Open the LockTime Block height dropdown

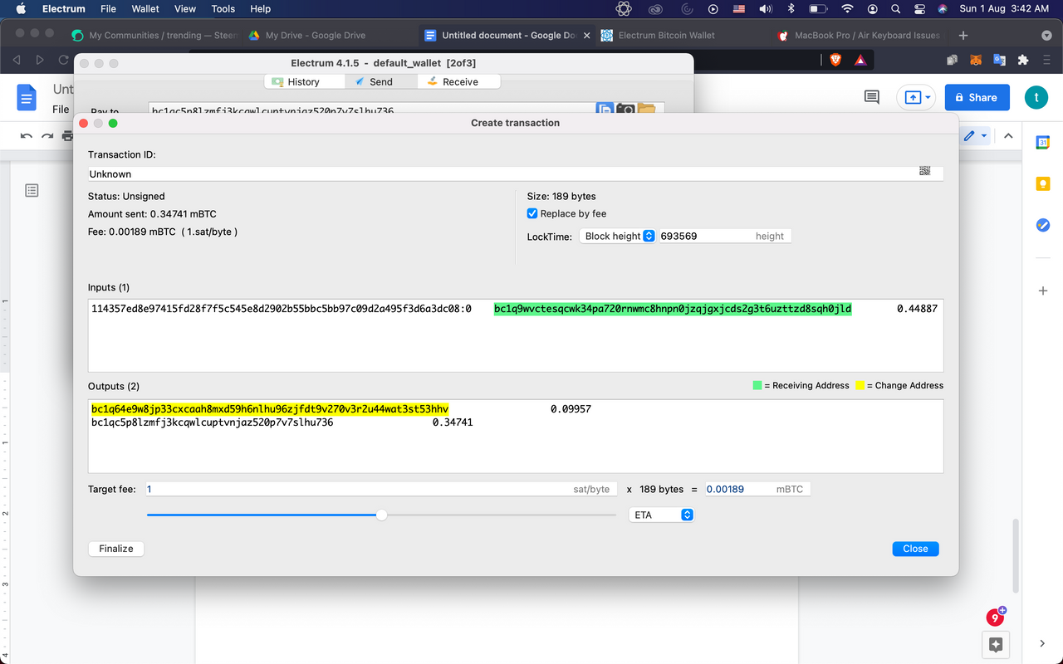point(618,236)
